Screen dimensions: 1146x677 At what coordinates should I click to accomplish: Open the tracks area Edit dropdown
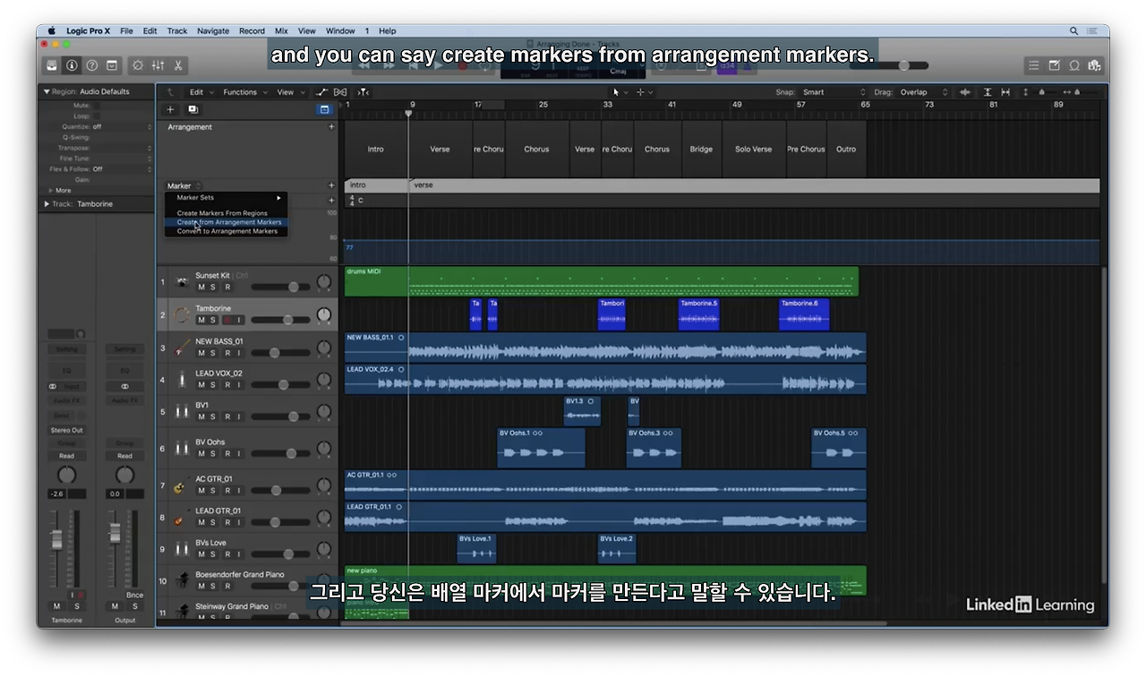(x=200, y=92)
